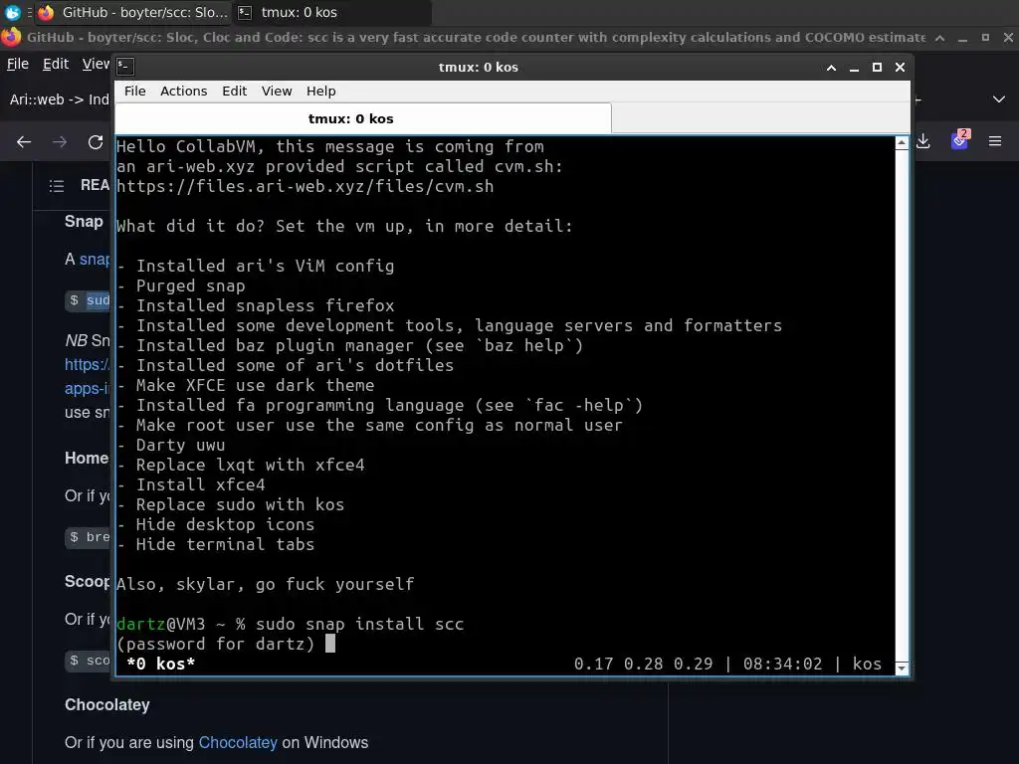Viewport: 1019px width, 764px height.
Task: Click the terminal scrollbar up arrow
Action: pos(902,143)
